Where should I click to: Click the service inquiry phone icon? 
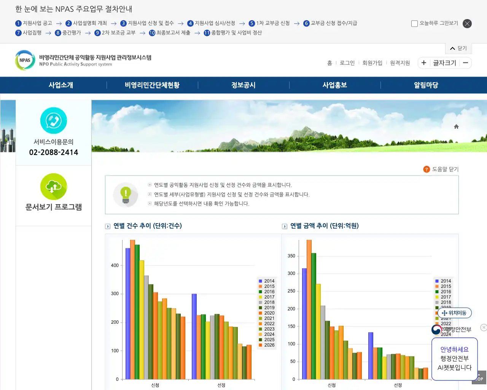click(54, 121)
